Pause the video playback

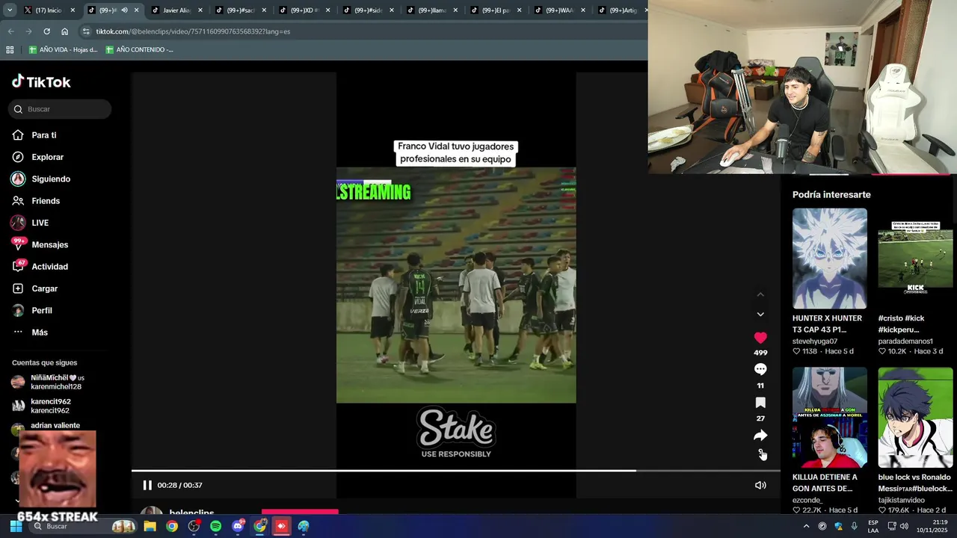coord(147,485)
